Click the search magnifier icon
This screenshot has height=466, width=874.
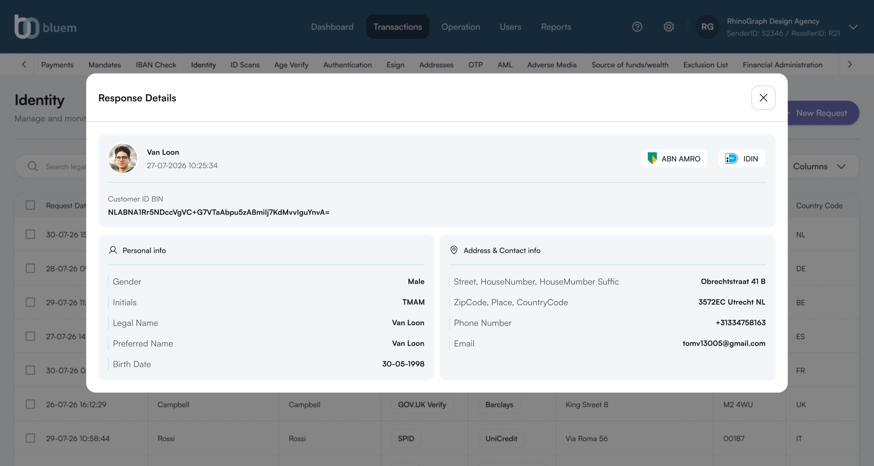[32, 166]
